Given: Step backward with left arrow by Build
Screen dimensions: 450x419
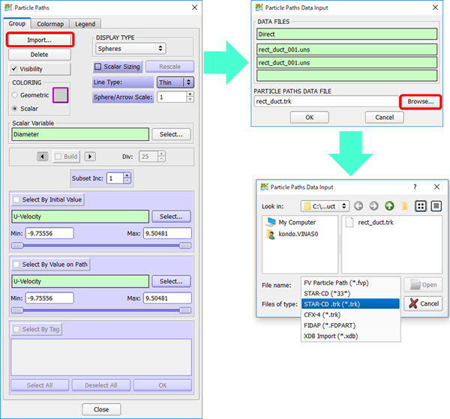Looking at the screenshot, I should (x=42, y=157).
